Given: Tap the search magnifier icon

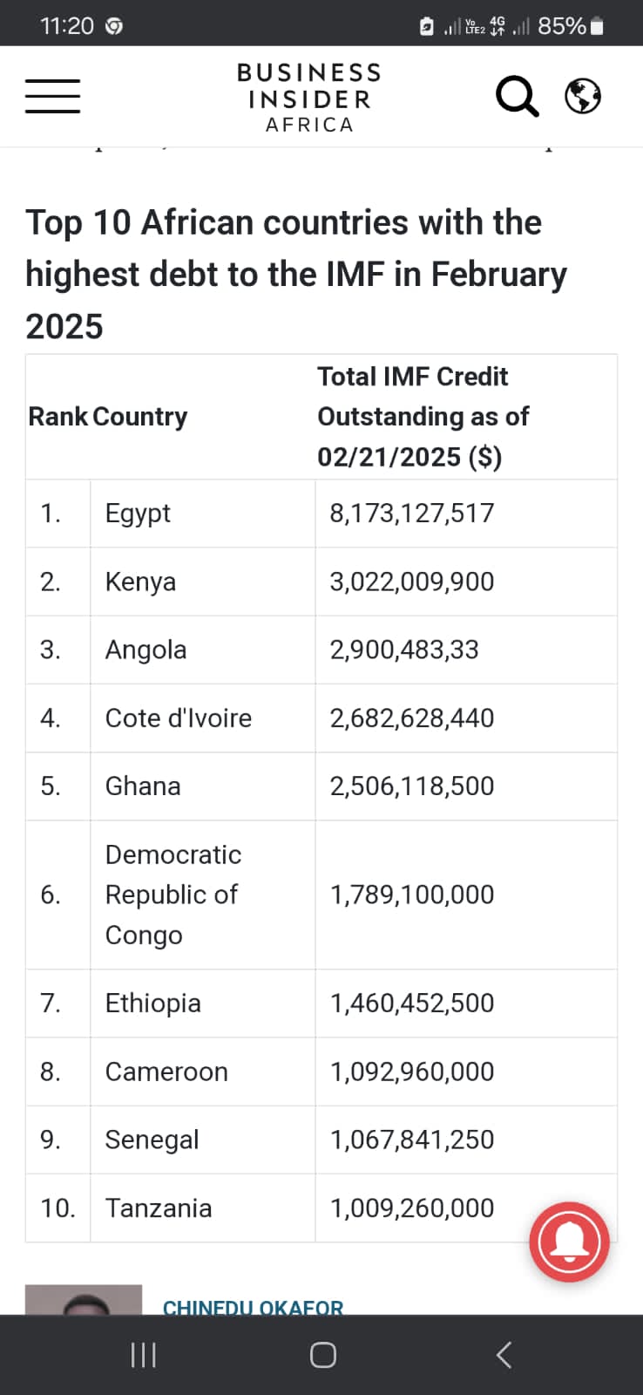Looking at the screenshot, I should [517, 96].
